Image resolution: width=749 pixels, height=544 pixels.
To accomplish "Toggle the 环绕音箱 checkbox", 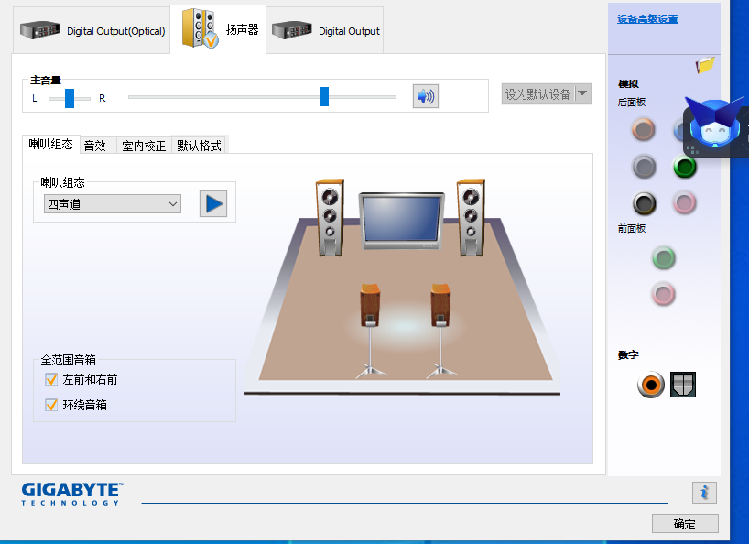I will [x=51, y=405].
